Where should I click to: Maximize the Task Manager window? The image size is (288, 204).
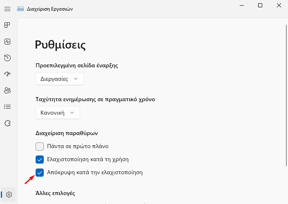pyautogui.click(x=260, y=5)
